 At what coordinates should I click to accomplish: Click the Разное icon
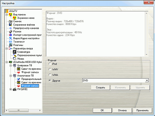(11, 31)
